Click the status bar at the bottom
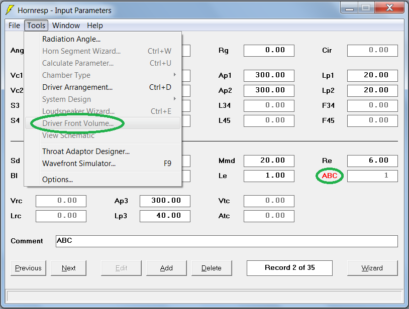Image resolution: width=409 pixels, height=309 pixels. click(204, 296)
